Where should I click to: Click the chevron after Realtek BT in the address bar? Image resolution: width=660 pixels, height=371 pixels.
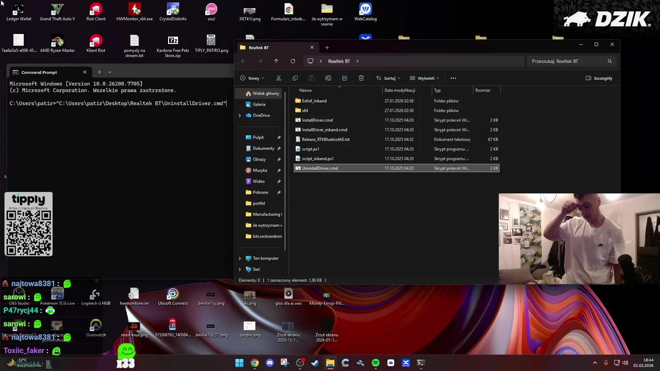[x=357, y=61]
